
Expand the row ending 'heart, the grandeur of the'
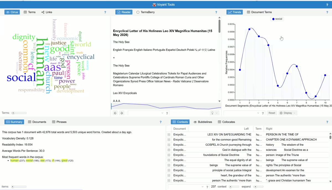[169, 175]
